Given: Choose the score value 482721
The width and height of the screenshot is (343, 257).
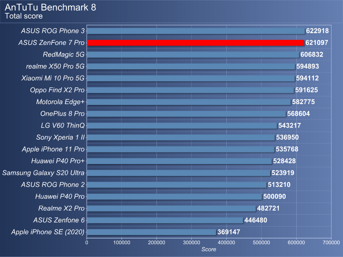Looking at the screenshot, I should pyautogui.click(x=268, y=208).
